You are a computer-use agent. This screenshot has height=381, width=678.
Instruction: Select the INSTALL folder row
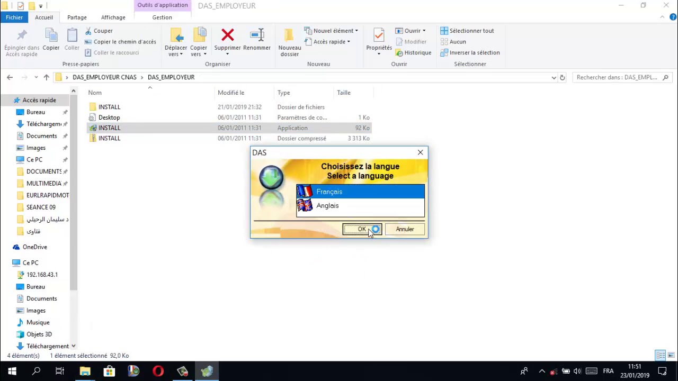point(229,107)
